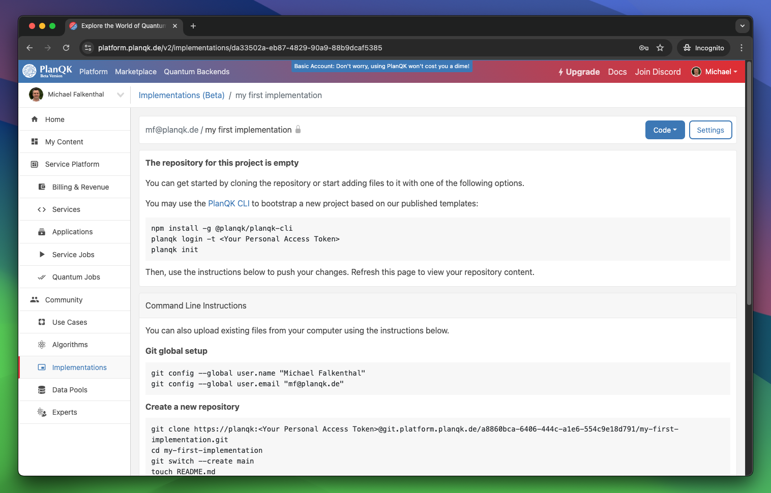Click the Services code brackets icon
Screen dimensions: 771x493
click(42, 209)
